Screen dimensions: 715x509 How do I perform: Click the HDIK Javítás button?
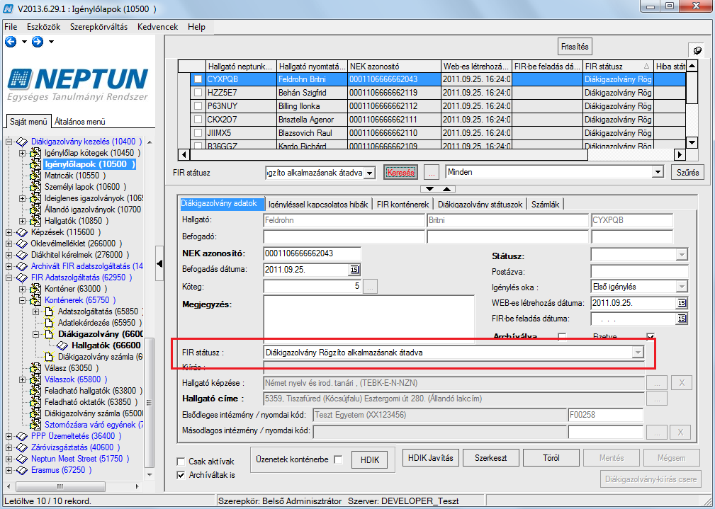(430, 458)
